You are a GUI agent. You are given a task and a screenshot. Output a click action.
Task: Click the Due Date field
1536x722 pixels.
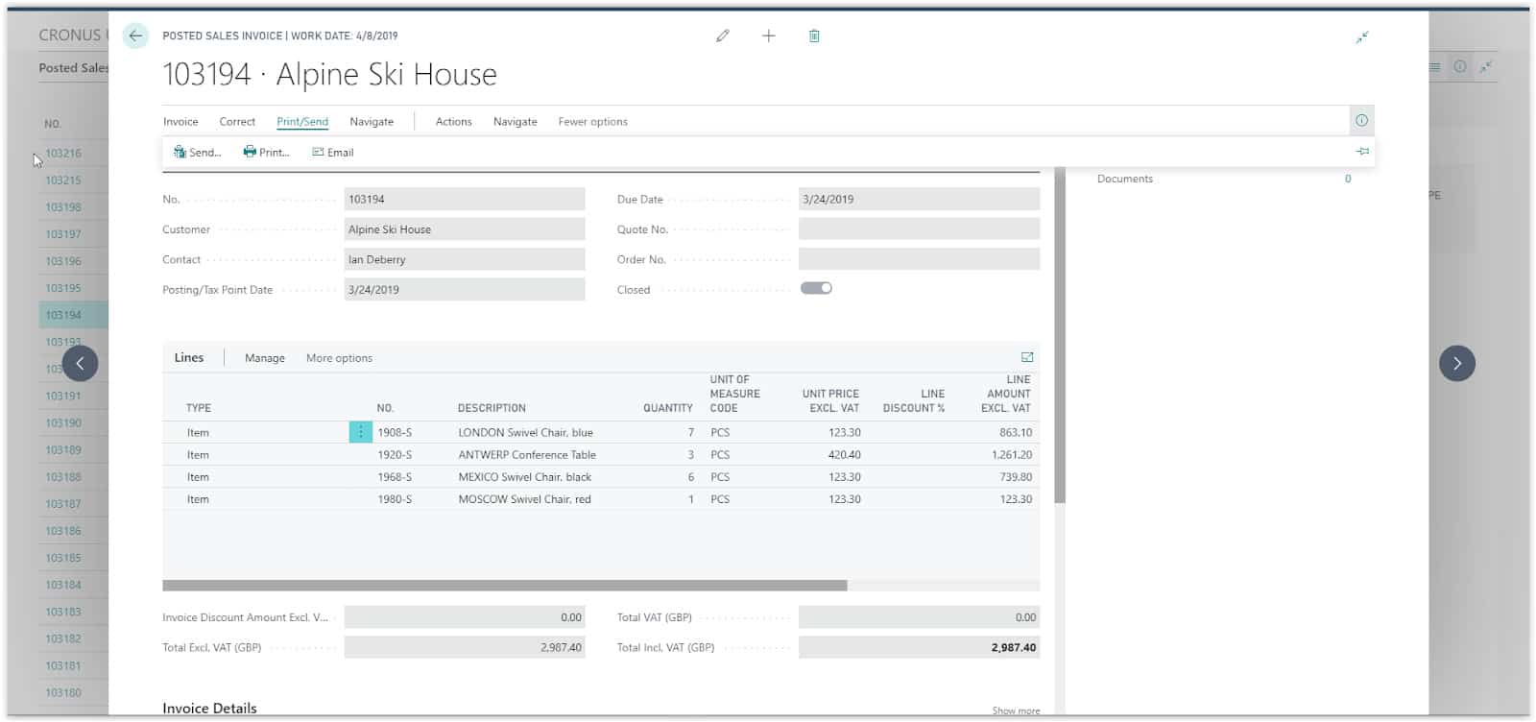coord(919,199)
